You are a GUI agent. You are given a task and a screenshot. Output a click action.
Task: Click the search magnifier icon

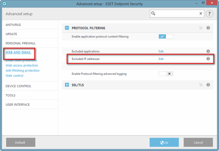(153, 13)
